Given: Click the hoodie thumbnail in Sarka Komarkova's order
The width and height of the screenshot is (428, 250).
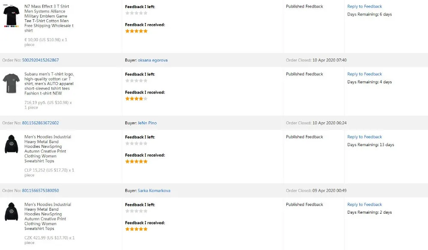Looking at the screenshot, I should (x=11, y=212).
